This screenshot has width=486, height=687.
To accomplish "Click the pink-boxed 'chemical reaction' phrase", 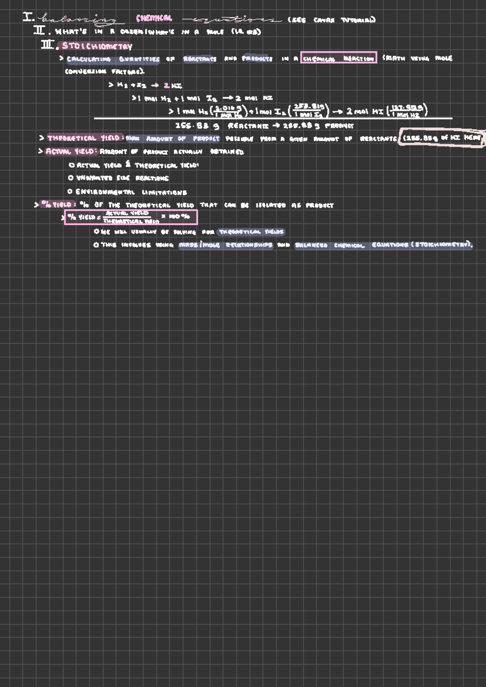I will [x=339, y=58].
